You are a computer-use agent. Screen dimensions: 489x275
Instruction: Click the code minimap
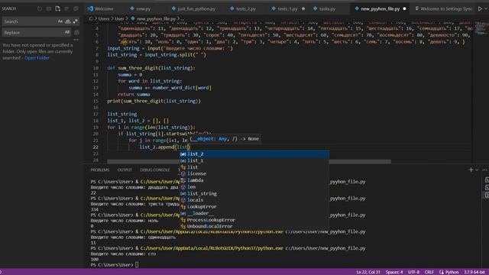(x=481, y=28)
